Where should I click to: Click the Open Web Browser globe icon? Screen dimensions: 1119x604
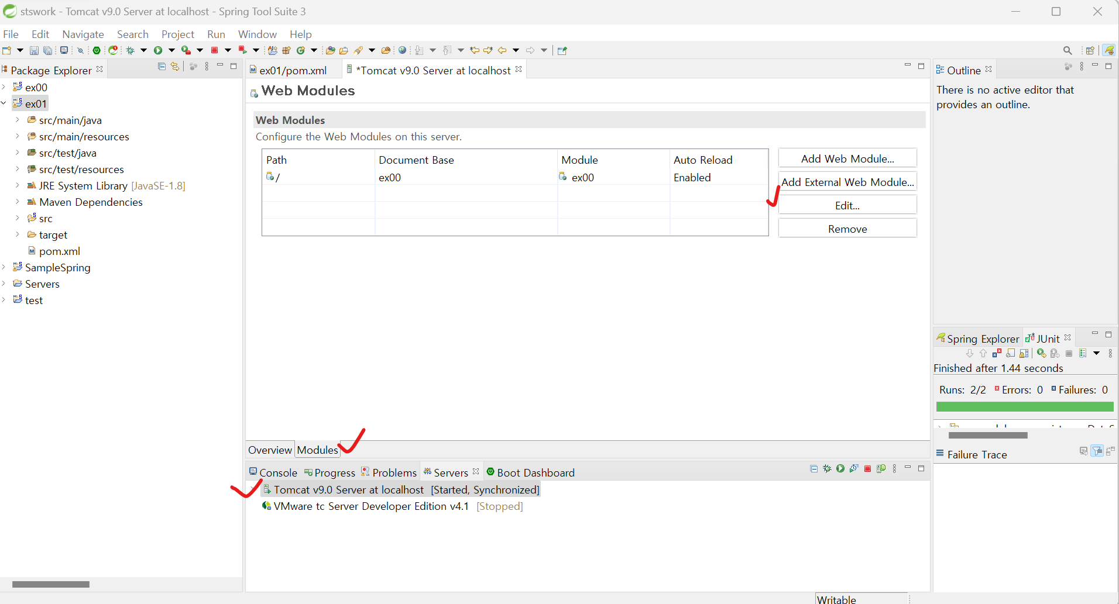pos(402,50)
